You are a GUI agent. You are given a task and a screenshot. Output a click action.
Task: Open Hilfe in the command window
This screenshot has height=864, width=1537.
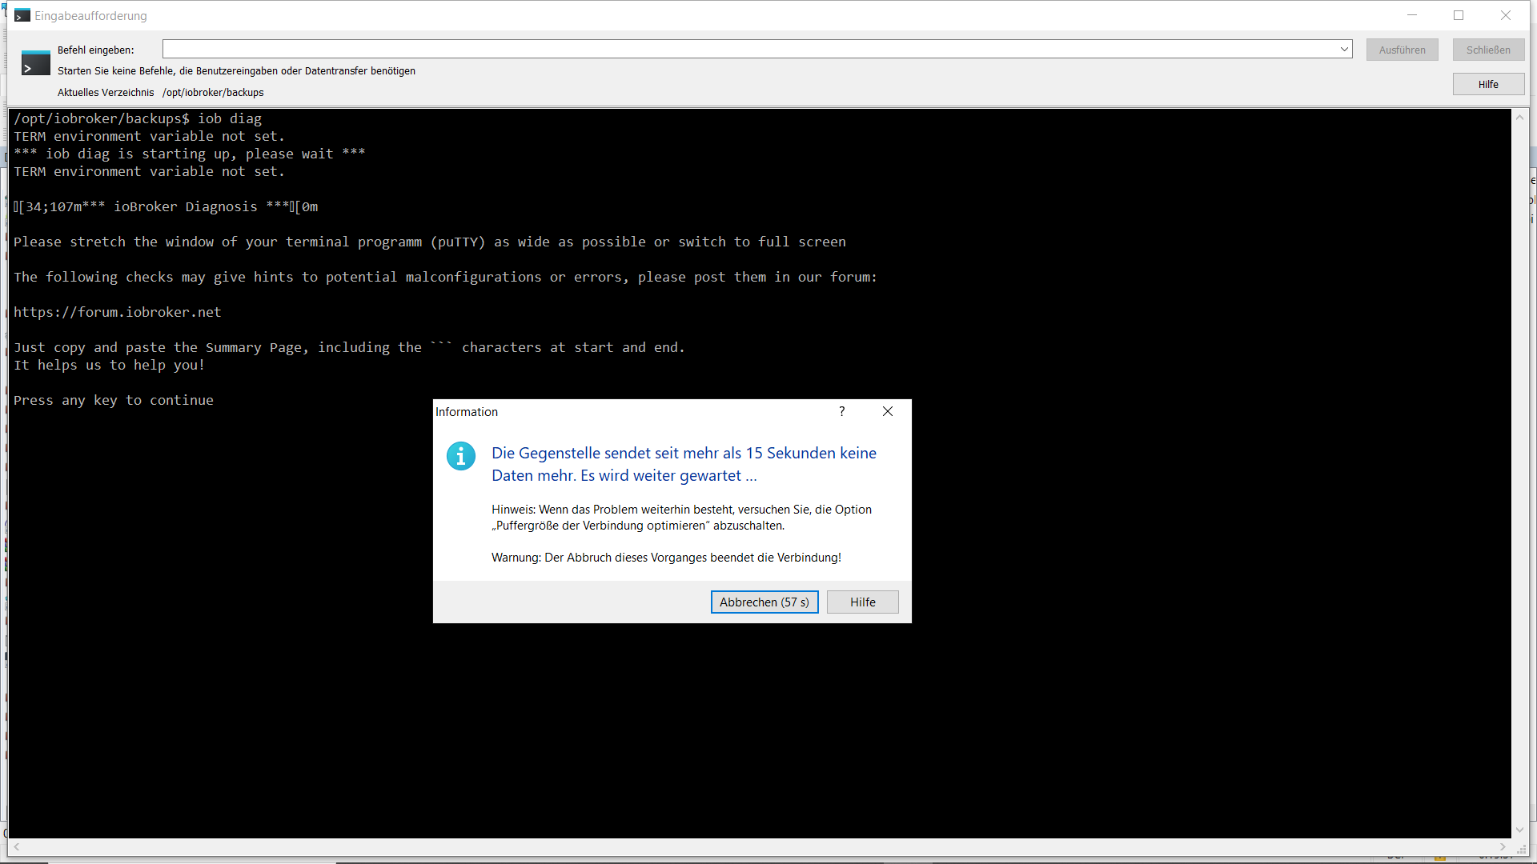tap(1488, 84)
